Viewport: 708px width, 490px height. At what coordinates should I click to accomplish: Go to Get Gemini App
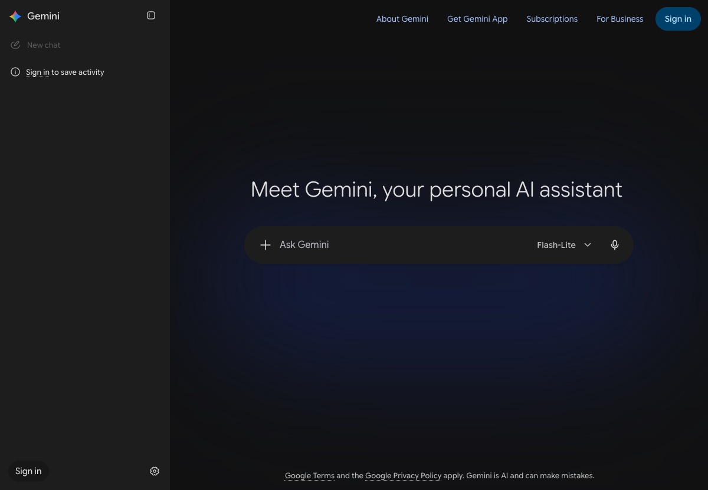tap(477, 19)
